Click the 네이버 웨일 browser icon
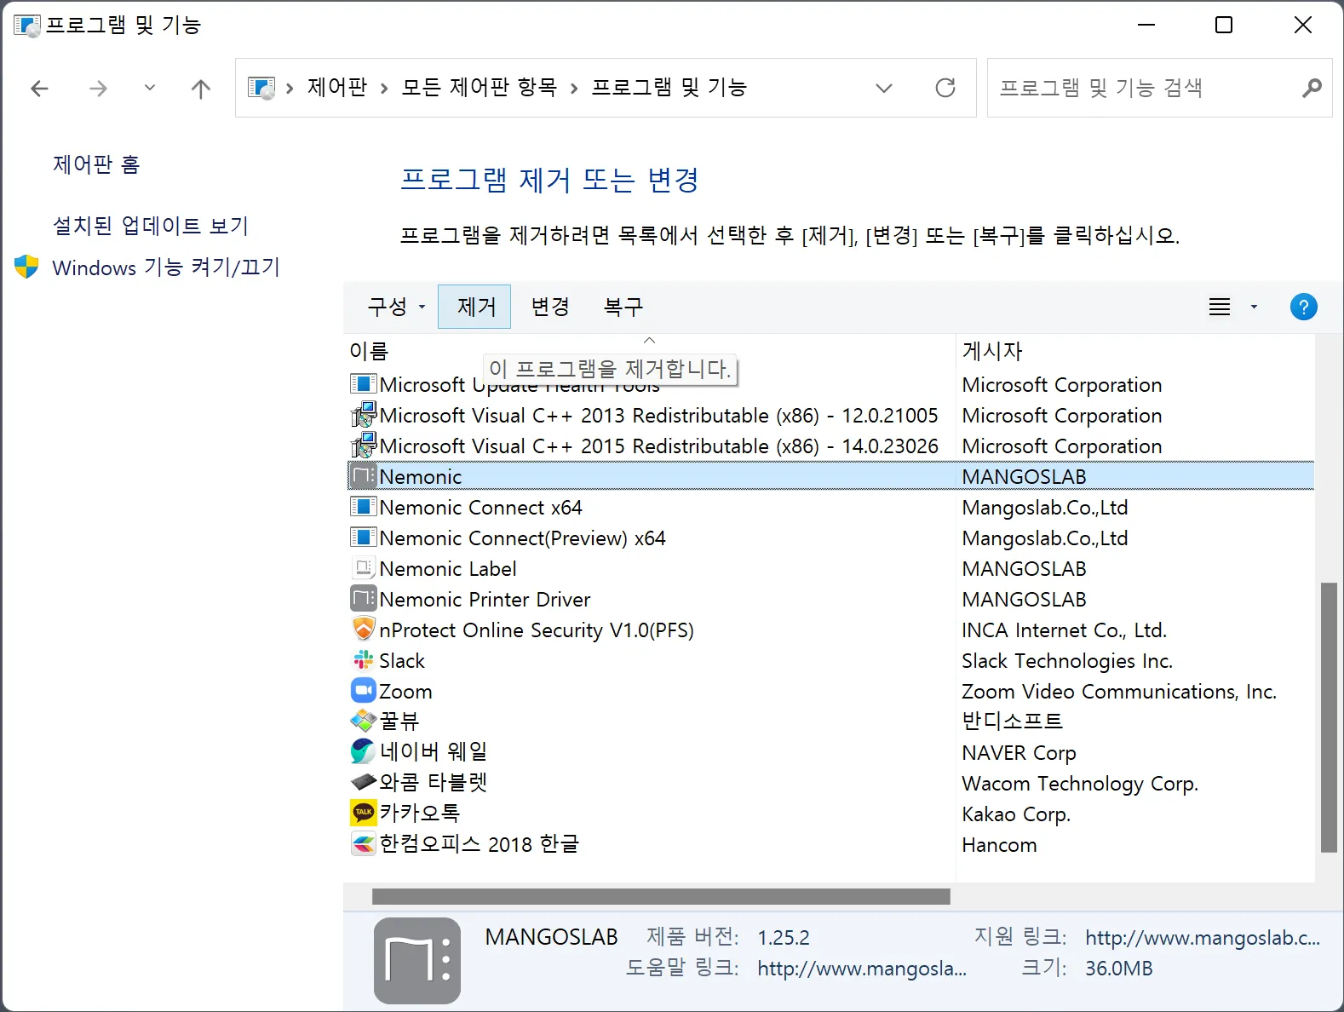1344x1012 pixels. point(364,751)
